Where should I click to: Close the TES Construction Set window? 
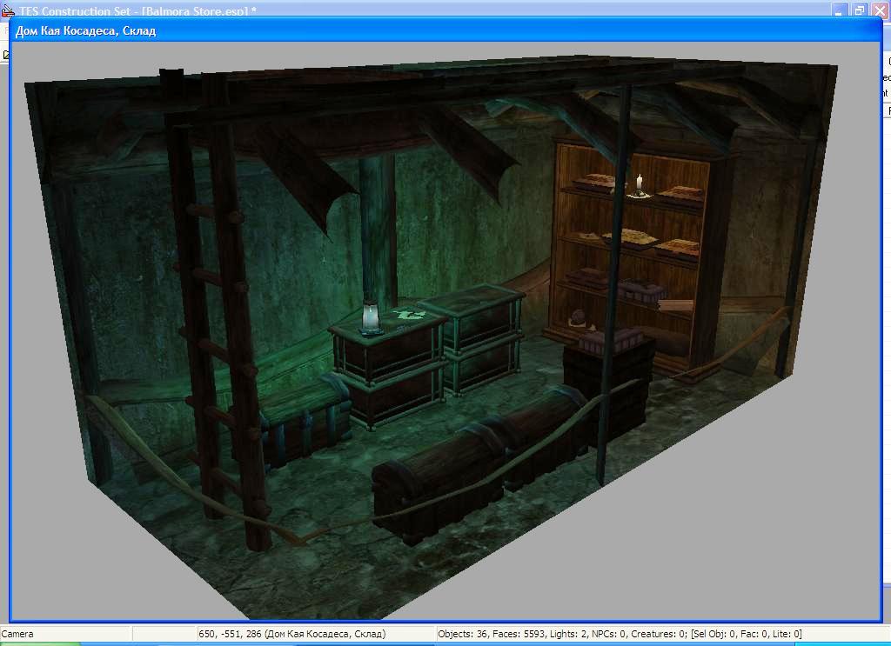pyautogui.click(x=879, y=10)
